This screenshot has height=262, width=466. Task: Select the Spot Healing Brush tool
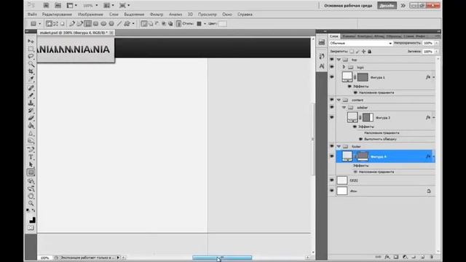click(x=31, y=88)
